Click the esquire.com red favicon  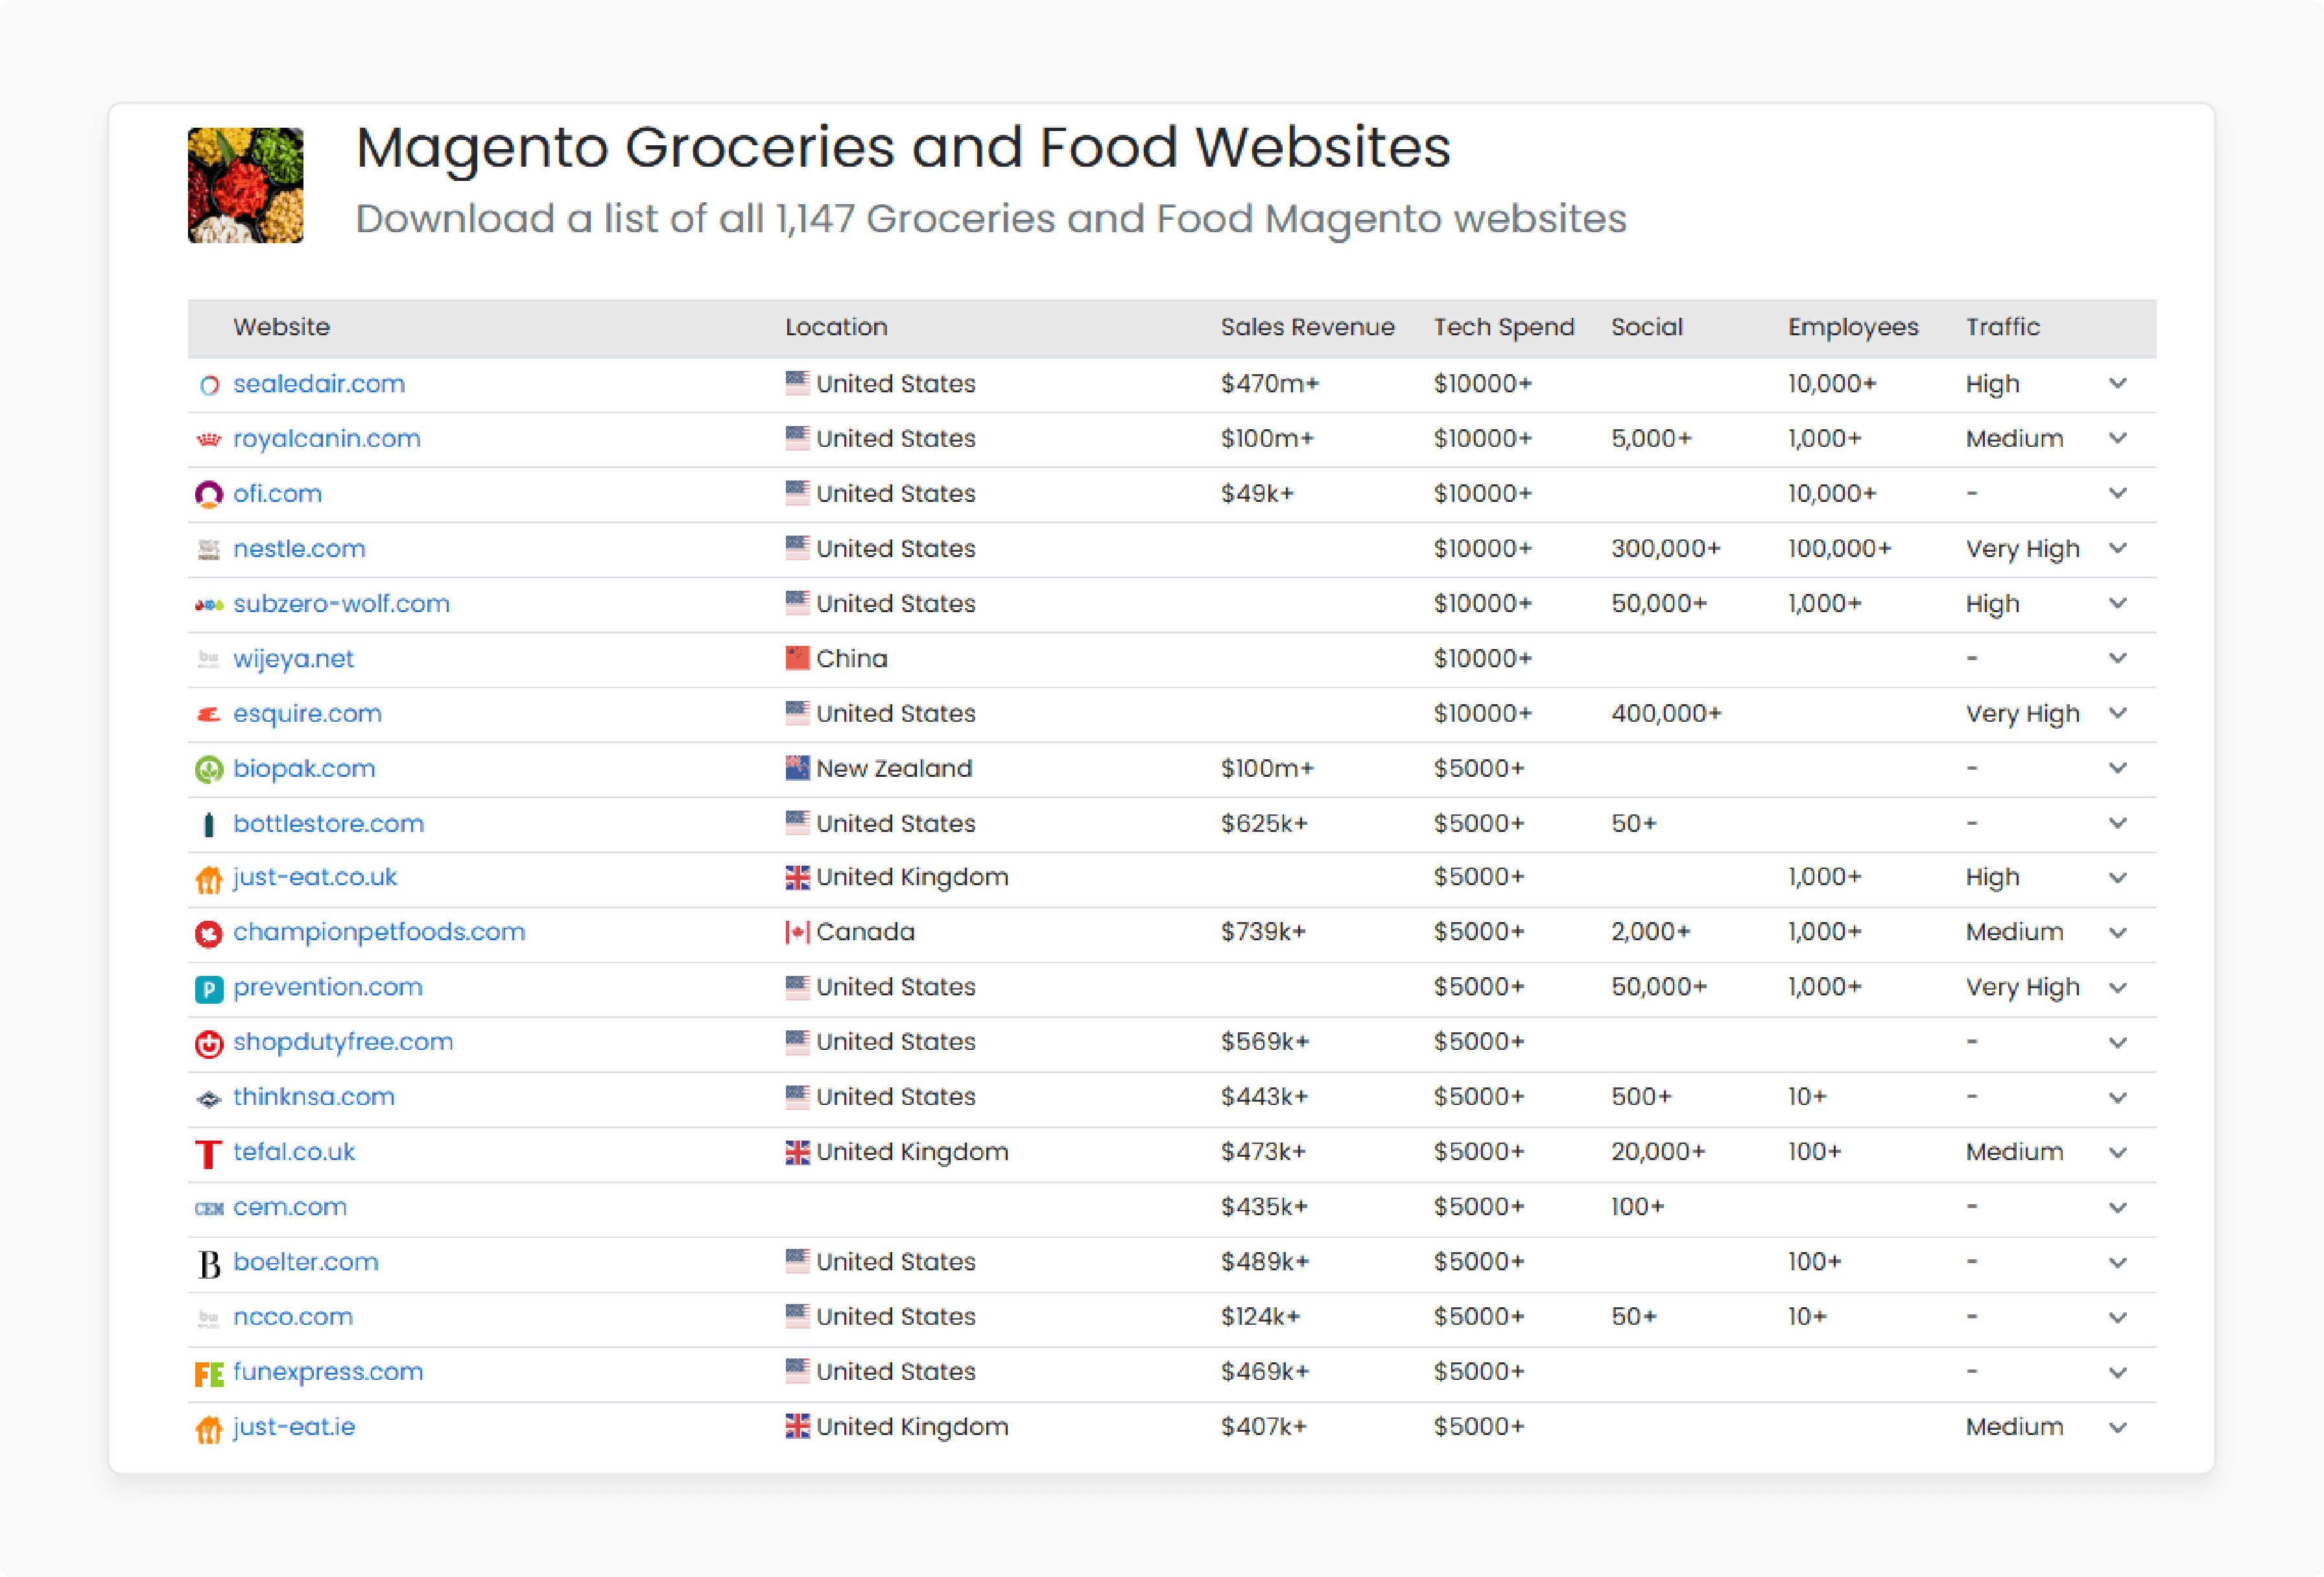209,715
